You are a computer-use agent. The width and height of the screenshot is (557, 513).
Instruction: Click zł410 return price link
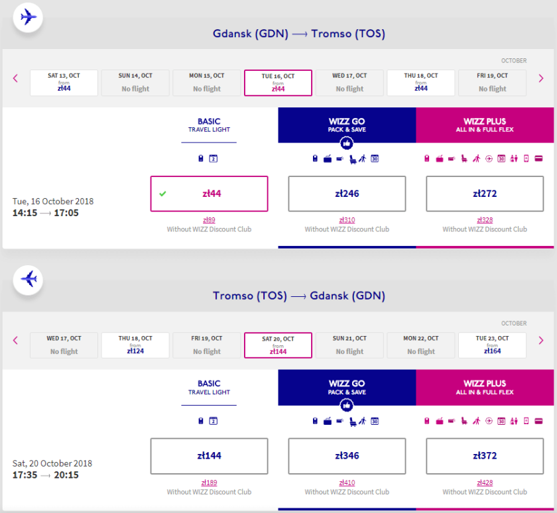pyautogui.click(x=346, y=483)
